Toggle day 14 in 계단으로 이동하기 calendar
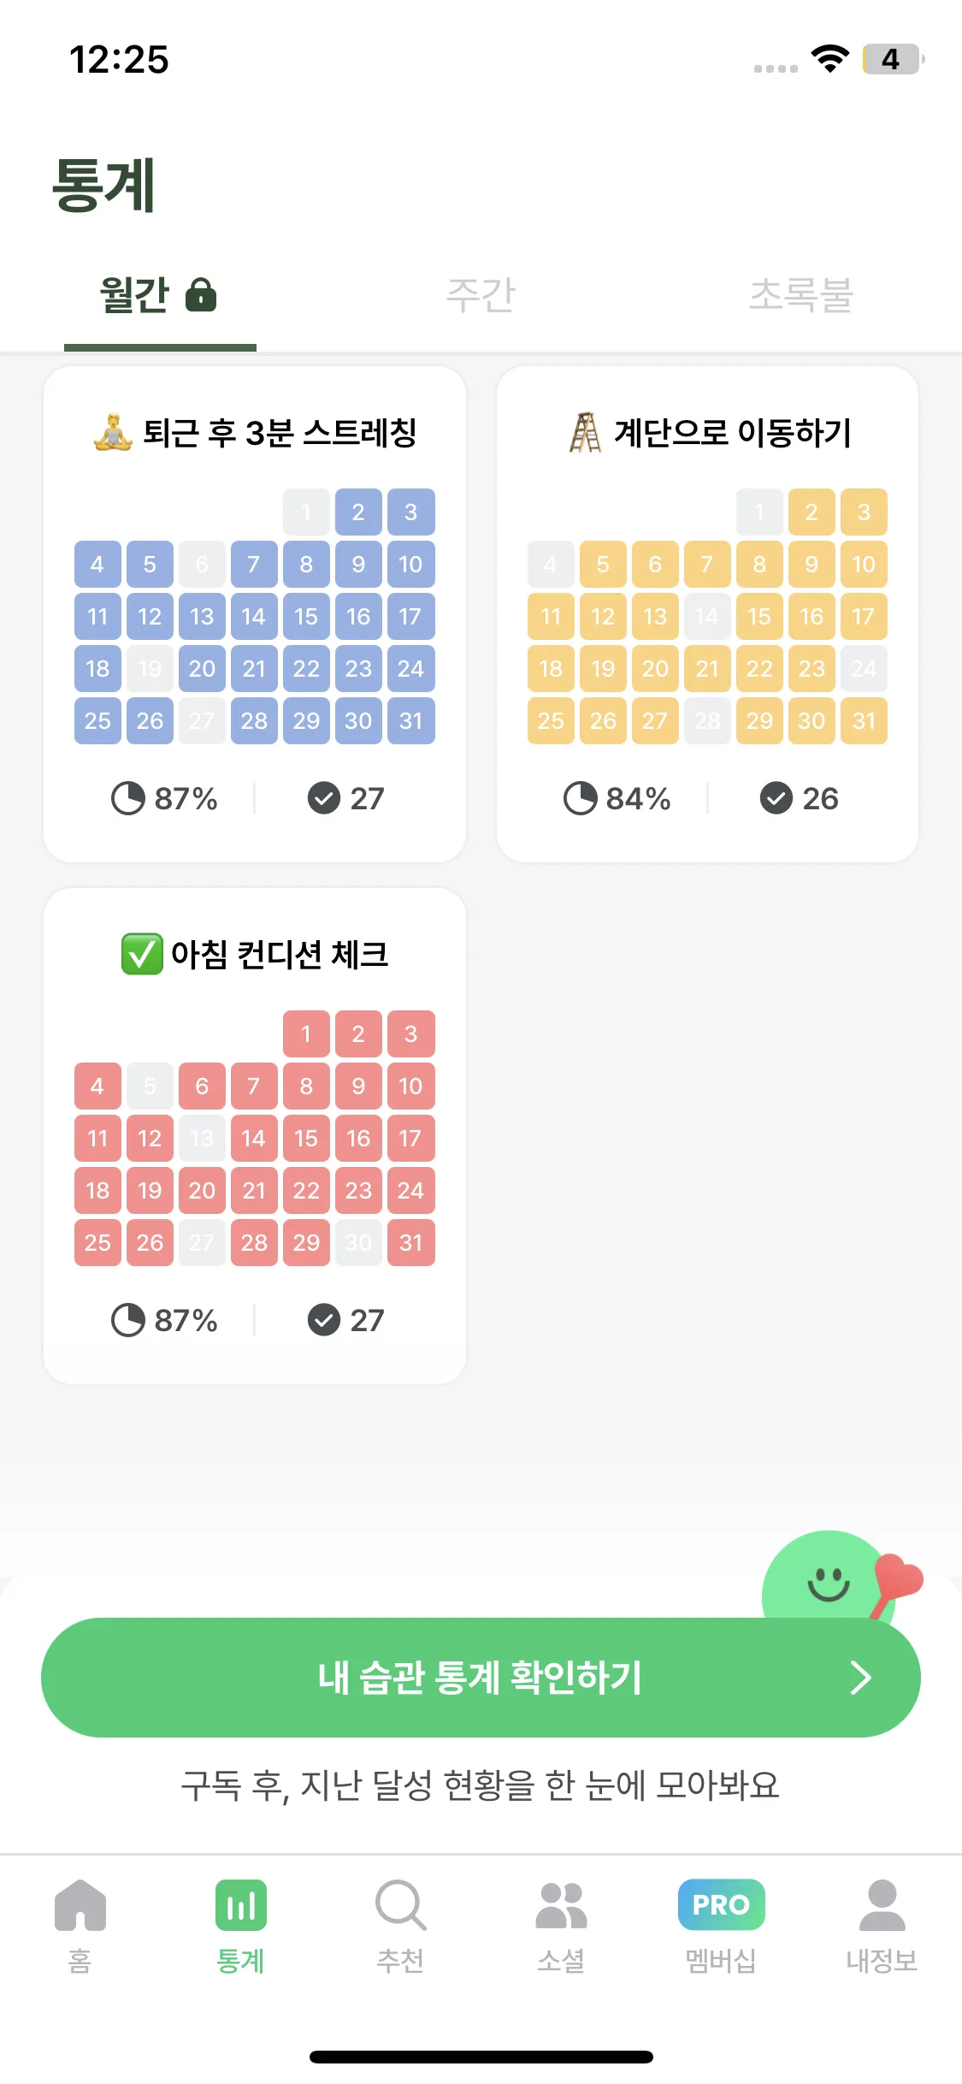 (707, 616)
